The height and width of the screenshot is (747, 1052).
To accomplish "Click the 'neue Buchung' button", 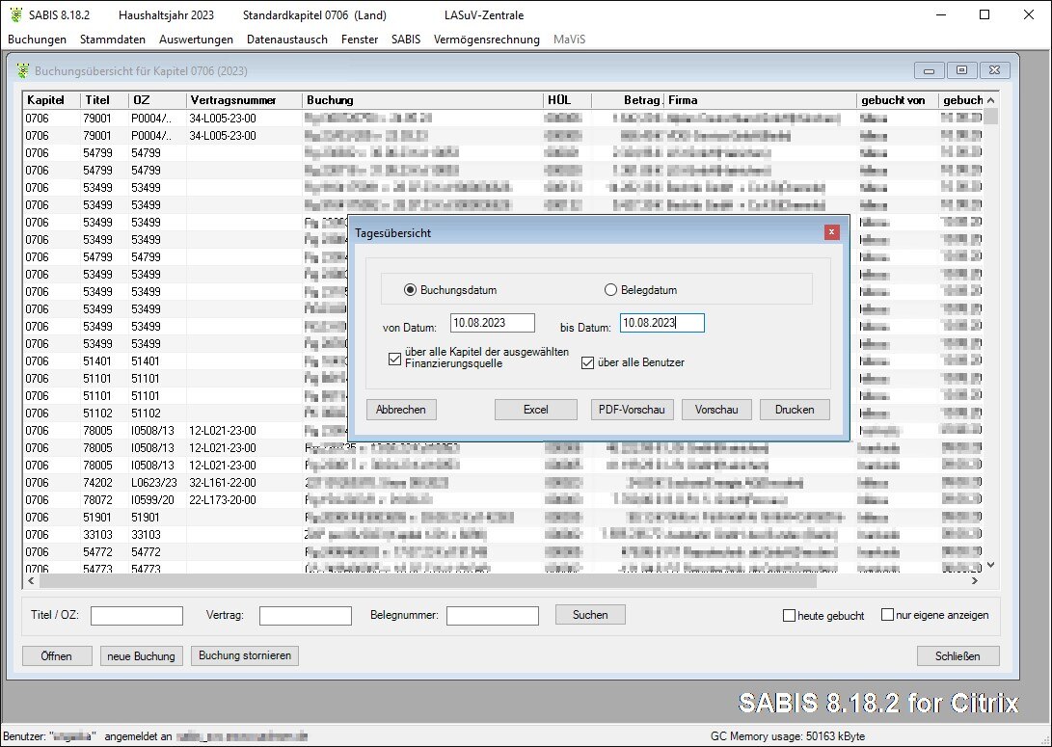I will pyautogui.click(x=142, y=655).
